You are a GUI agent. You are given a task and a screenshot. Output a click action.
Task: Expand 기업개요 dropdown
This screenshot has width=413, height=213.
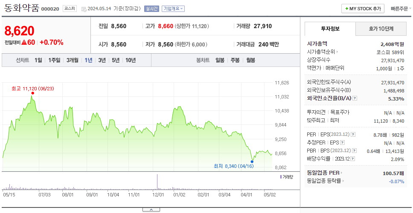[x=173, y=9]
